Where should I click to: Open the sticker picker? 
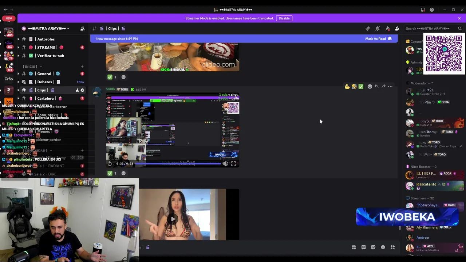pyautogui.click(x=373, y=247)
